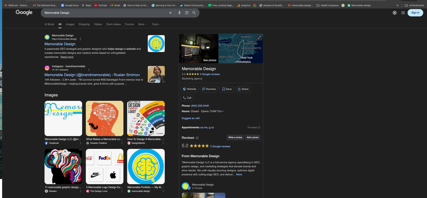Viewport: 427px width, 198px height.
Task: Share the business with Share button
Action: tap(243, 89)
